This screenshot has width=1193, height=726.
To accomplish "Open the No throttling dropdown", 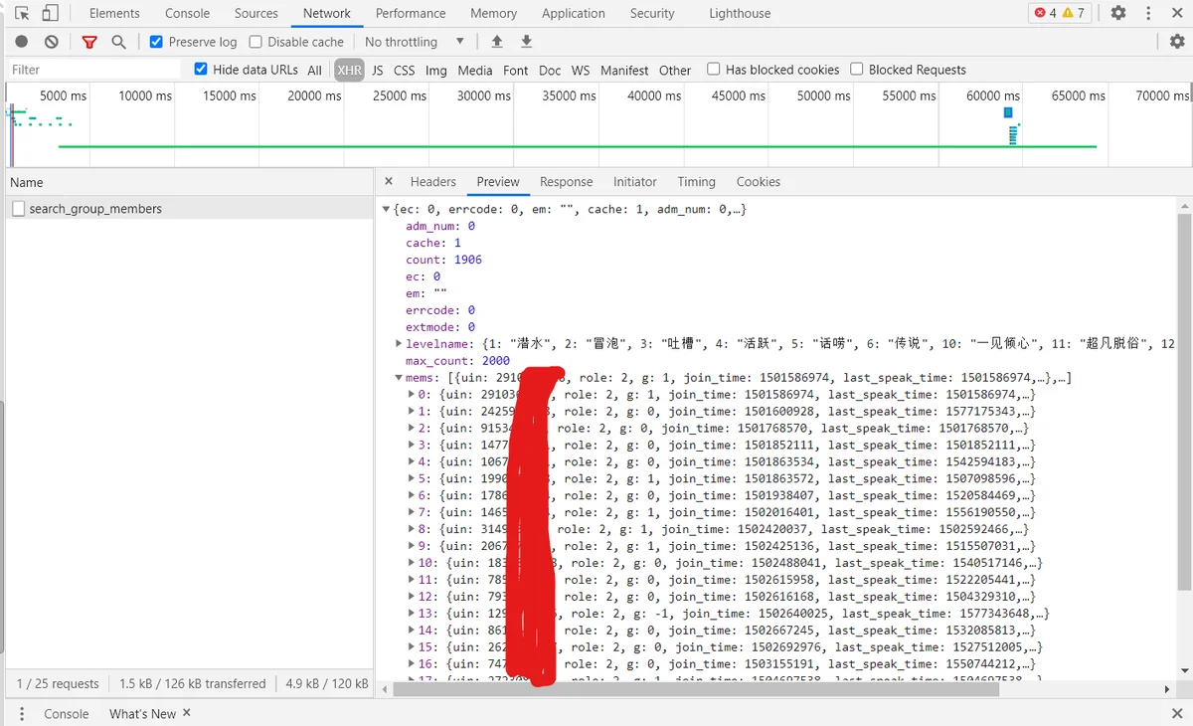I will click(415, 42).
